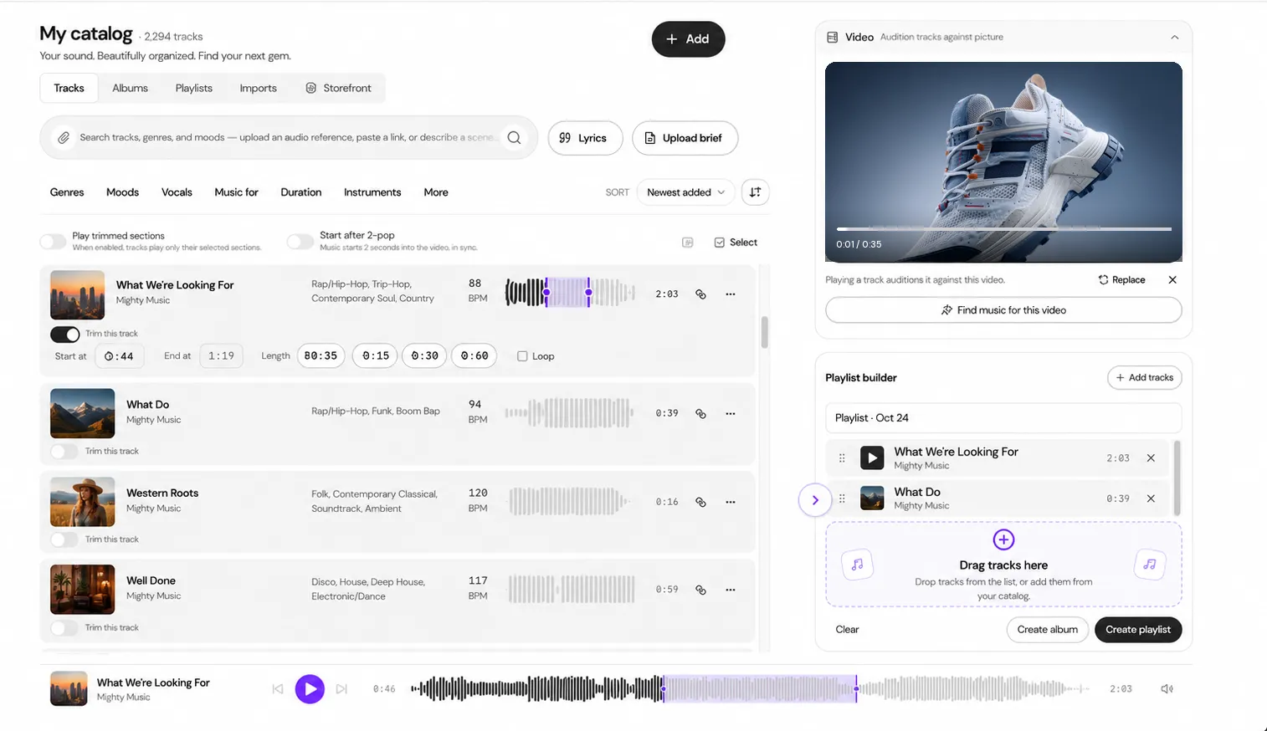
Task: Mute audio with the speaker icon
Action: click(x=1167, y=689)
